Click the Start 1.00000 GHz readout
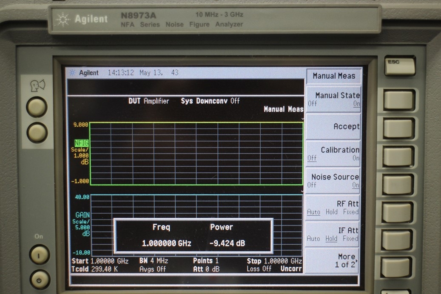 (100, 261)
